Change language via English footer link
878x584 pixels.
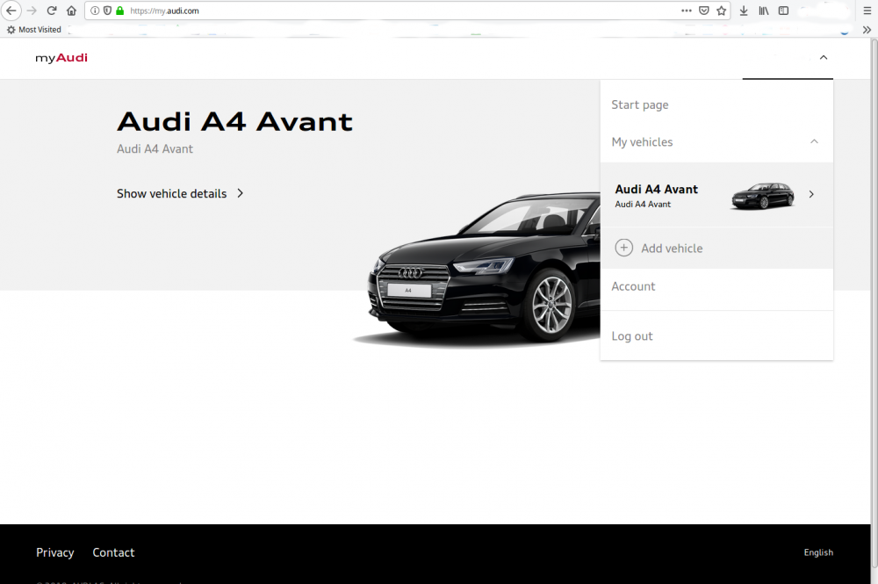(818, 552)
